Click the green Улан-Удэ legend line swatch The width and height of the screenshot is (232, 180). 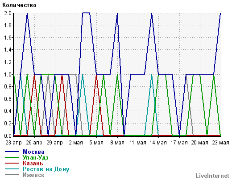12,157
